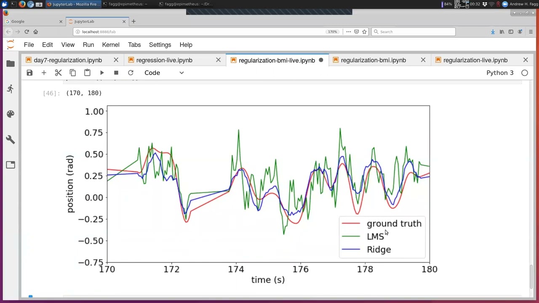Open the Firefox downloads arrow icon
The width and height of the screenshot is (539, 303).
(x=493, y=32)
